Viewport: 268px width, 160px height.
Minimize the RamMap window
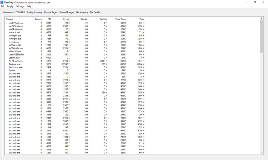[x=246, y=2]
